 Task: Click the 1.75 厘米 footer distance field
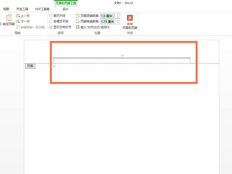coord(108,22)
